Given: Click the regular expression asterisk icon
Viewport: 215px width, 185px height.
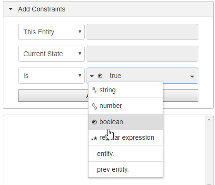Looking at the screenshot, I should tap(94, 138).
